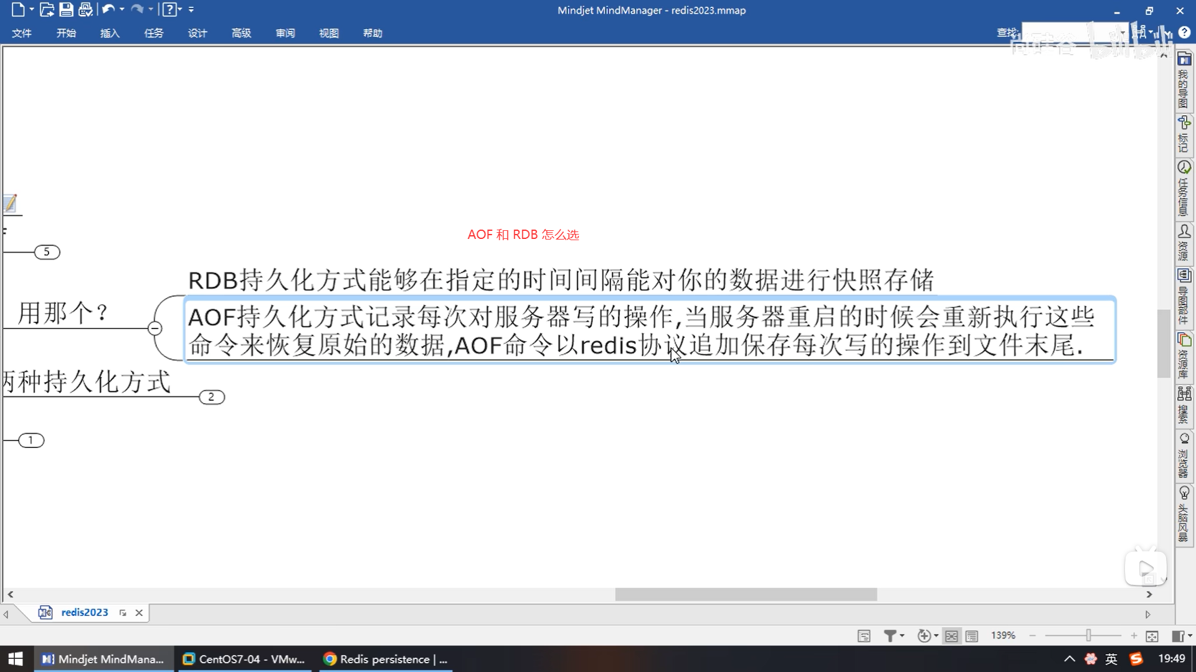
Task: Switch to Redis persistence Chrome taskbar button
Action: [x=386, y=659]
